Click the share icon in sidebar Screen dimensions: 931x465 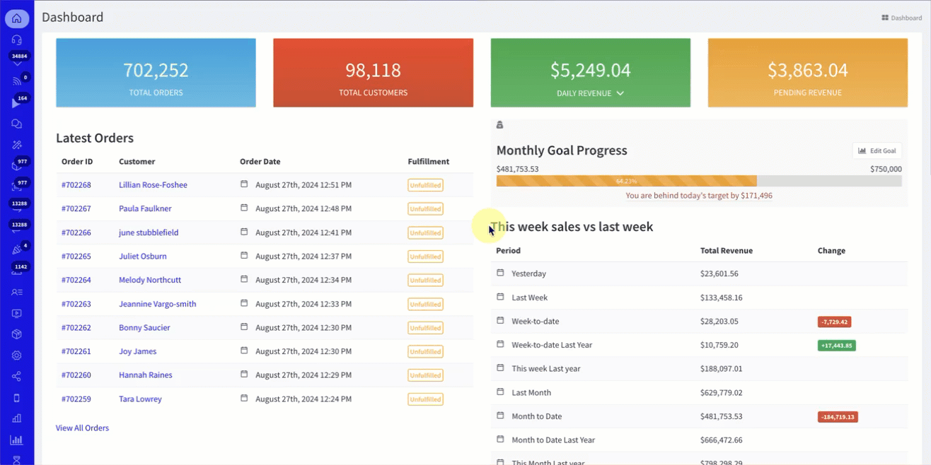pyautogui.click(x=16, y=377)
